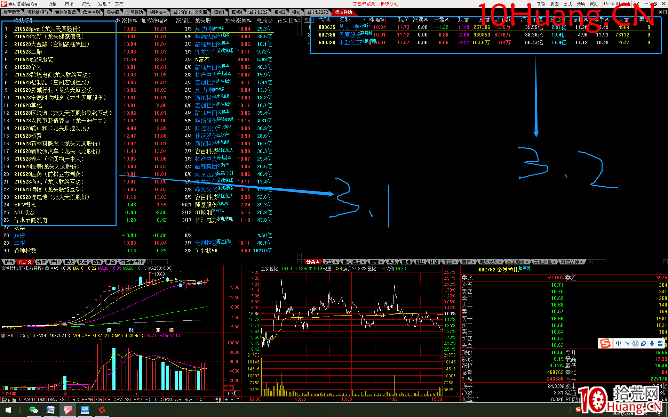The width and height of the screenshot is (668, 417).
Task: Click Sogou input method S icon
Action: click(x=605, y=344)
